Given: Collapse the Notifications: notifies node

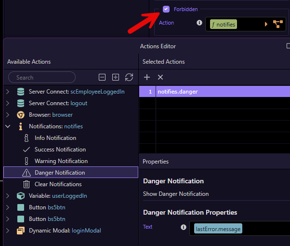Looking at the screenshot, I should (8, 126).
